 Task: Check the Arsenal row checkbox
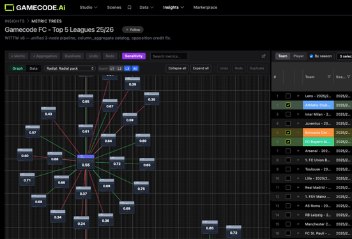[x=288, y=151]
